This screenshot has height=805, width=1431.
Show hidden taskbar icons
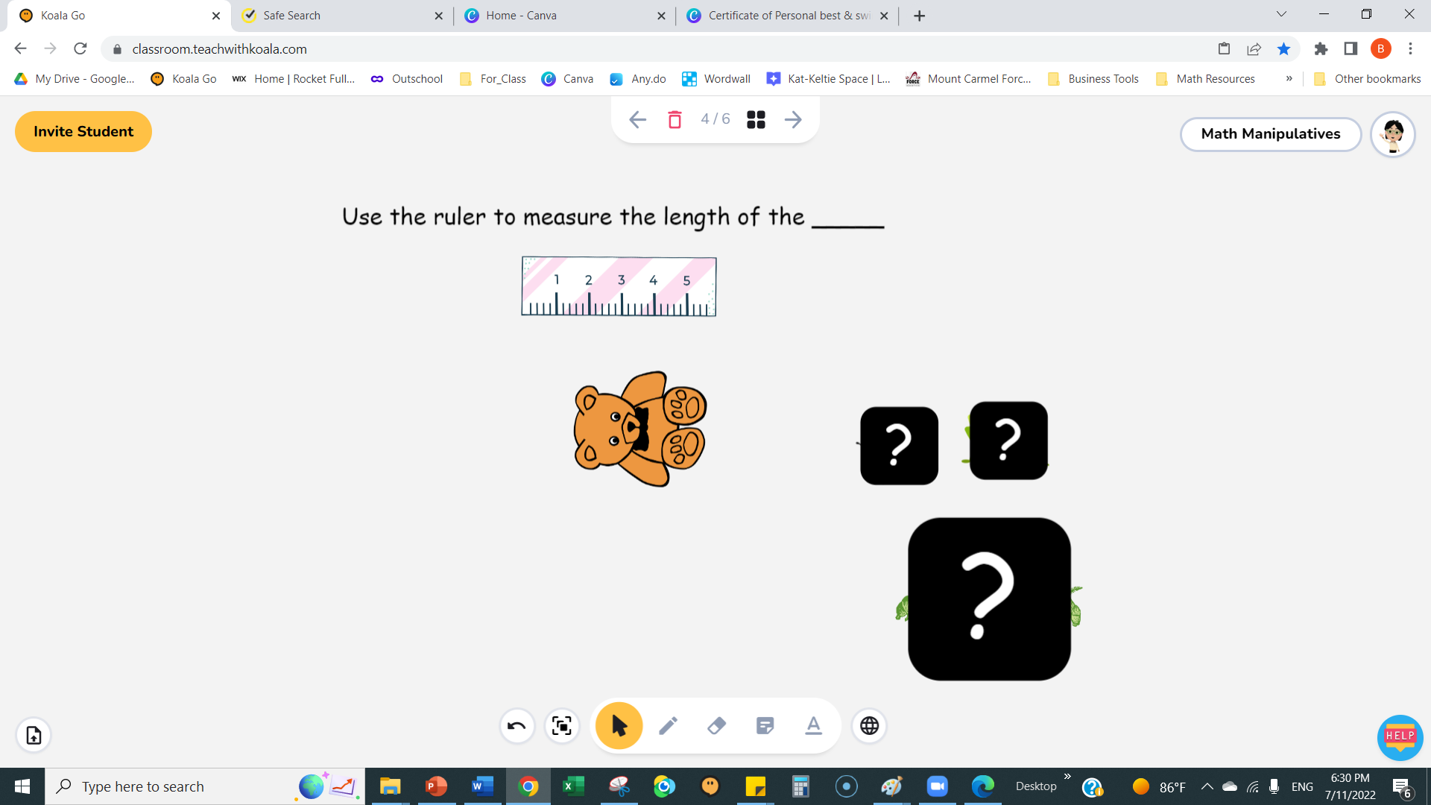pos(1207,786)
